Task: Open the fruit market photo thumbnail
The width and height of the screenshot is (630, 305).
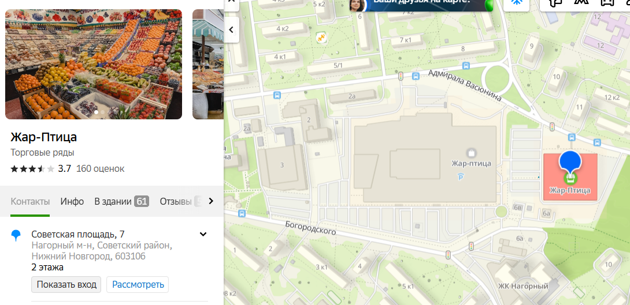Action: (94, 64)
